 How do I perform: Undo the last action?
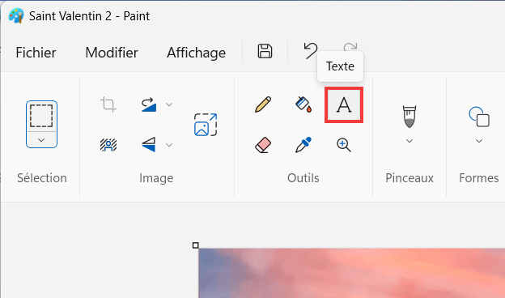click(311, 51)
